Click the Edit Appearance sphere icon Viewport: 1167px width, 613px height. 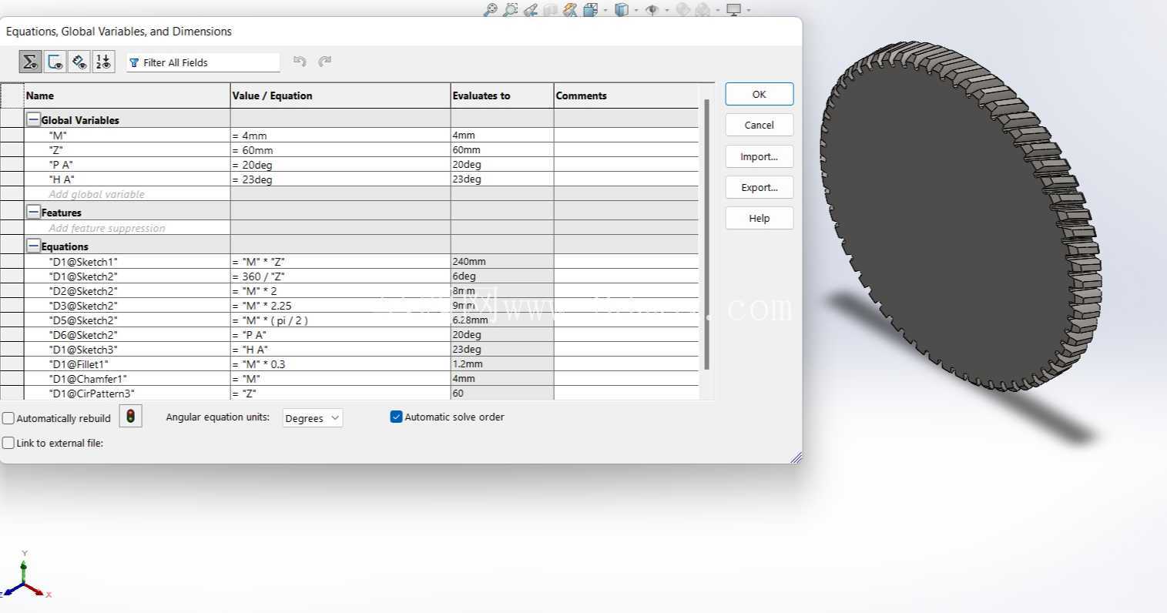[x=682, y=10]
